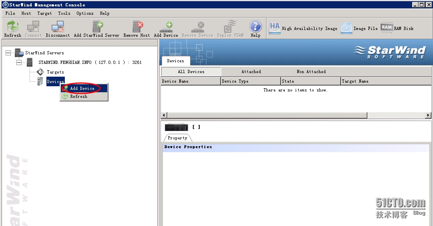Click the Disconnect toolbar icon
Screen dimensions: 433x226
[x=58, y=26]
